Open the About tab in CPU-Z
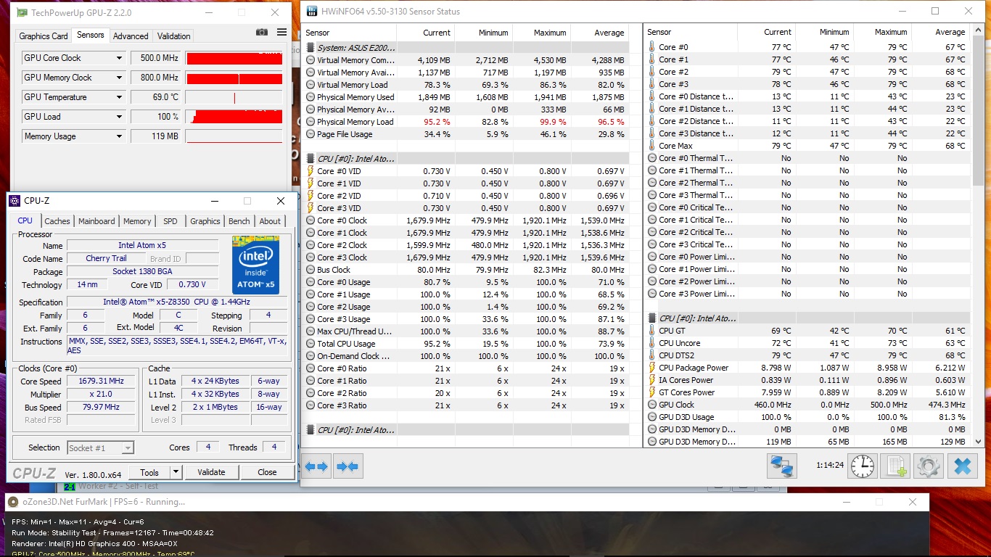Screen dimensions: 991x557 270,221
